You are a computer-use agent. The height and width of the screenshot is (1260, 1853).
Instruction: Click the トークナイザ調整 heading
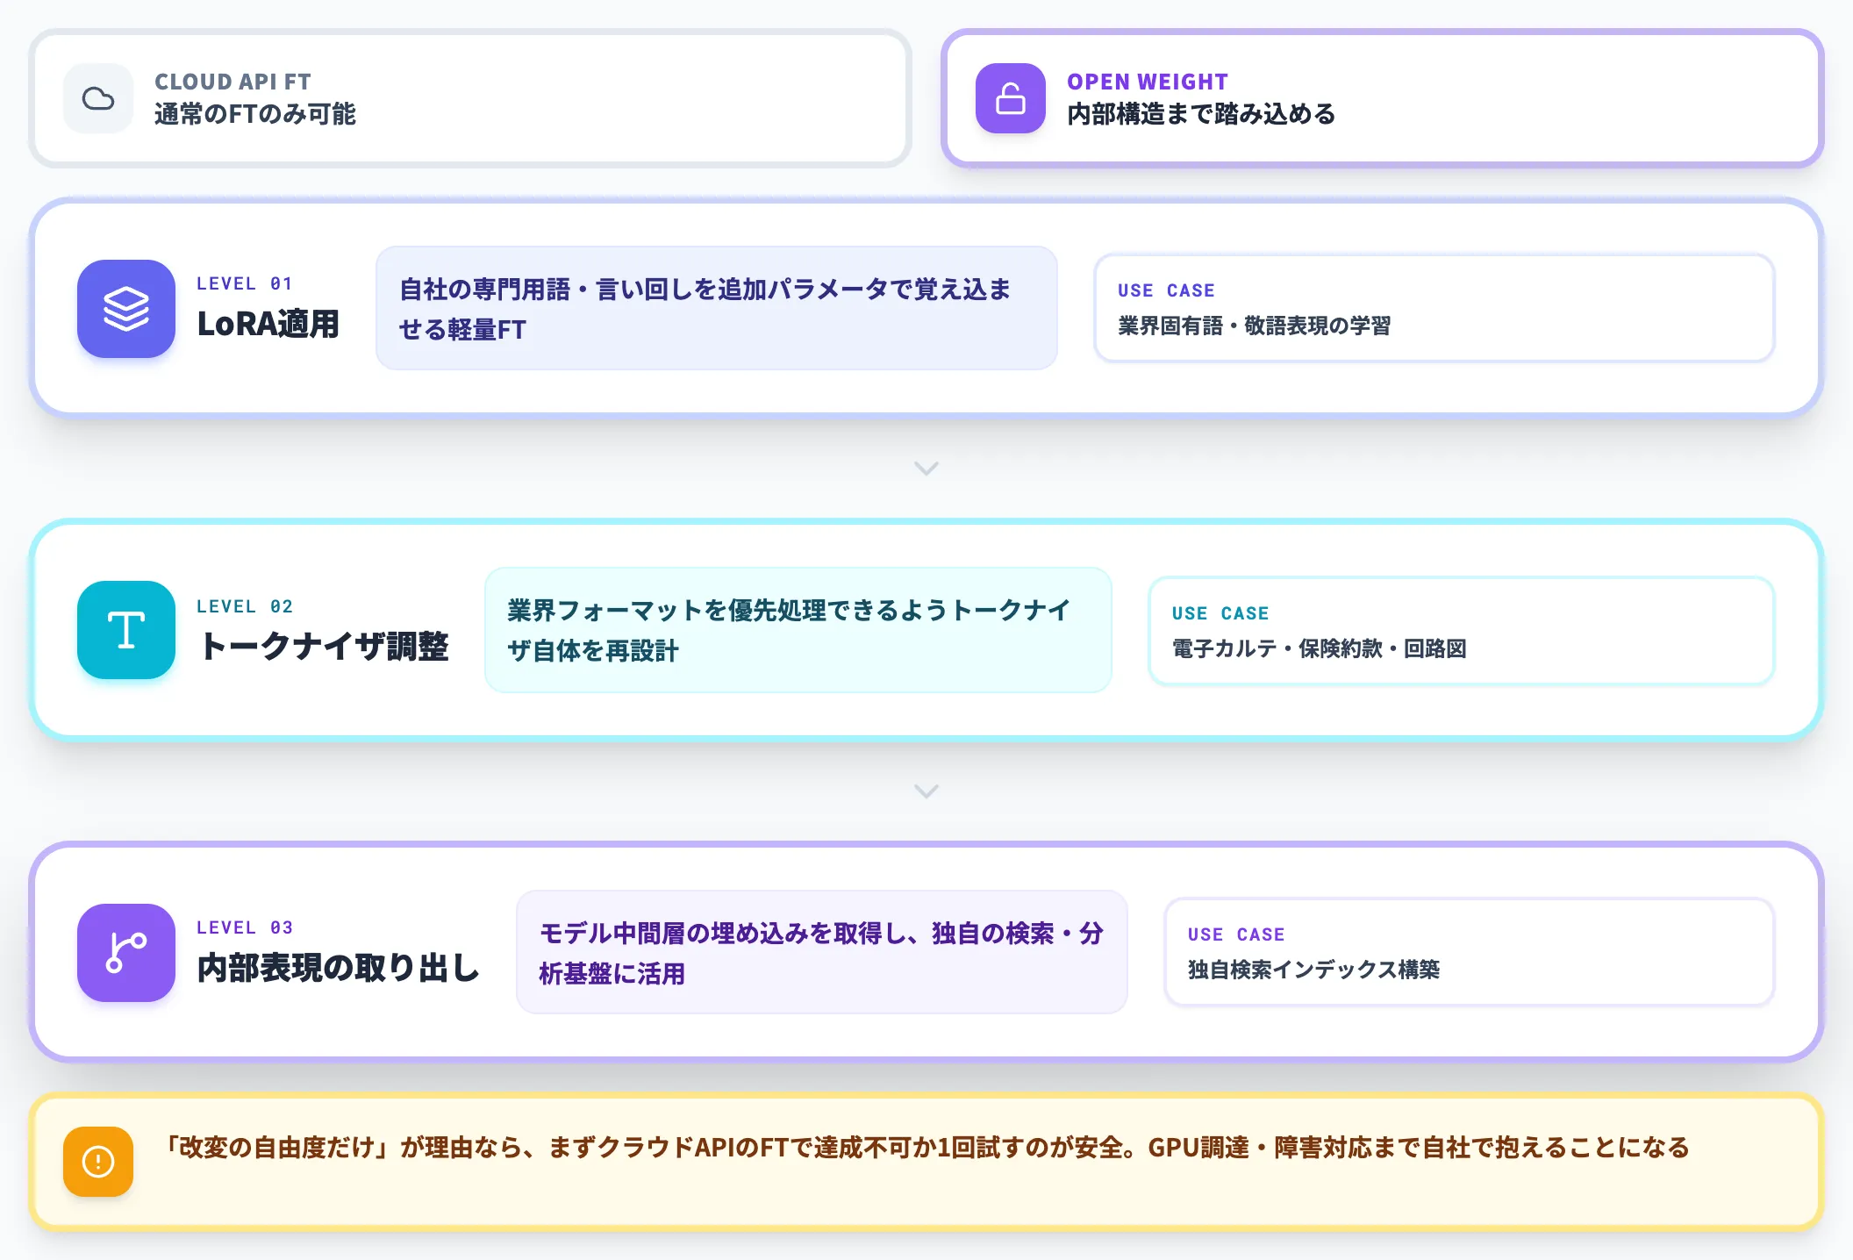(324, 647)
